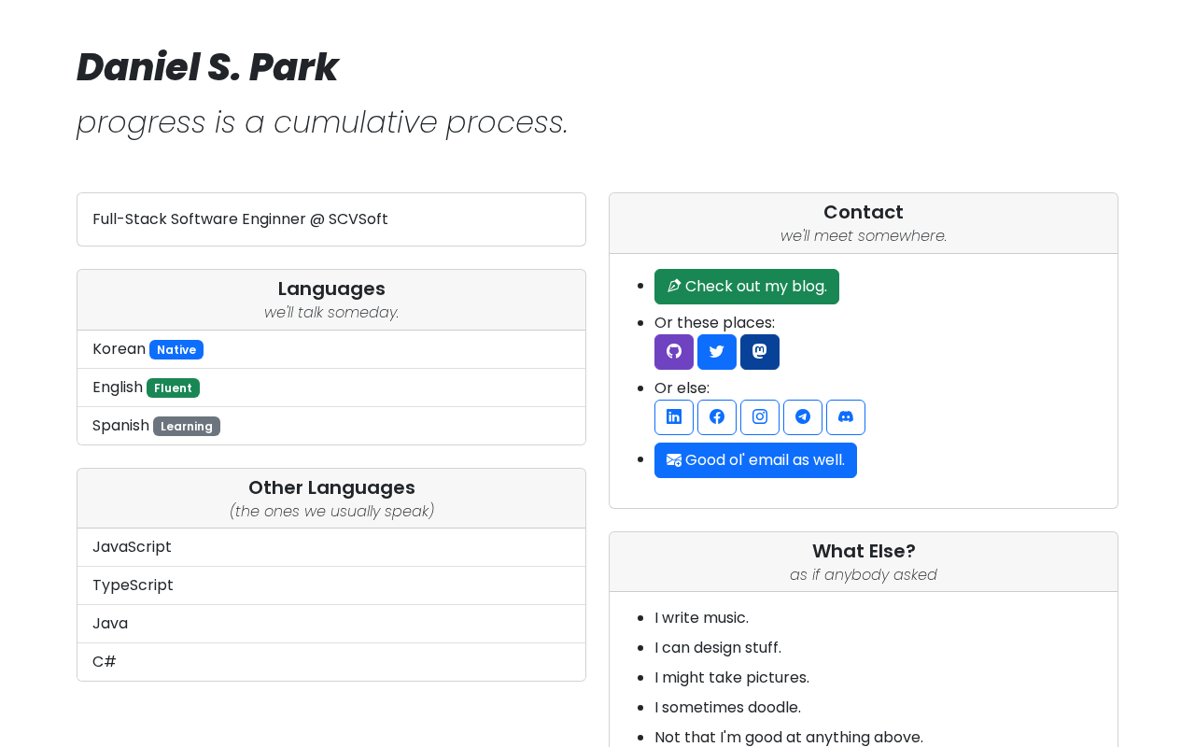
Task: Open the GitHub profile icon button
Action: pyautogui.click(x=674, y=352)
